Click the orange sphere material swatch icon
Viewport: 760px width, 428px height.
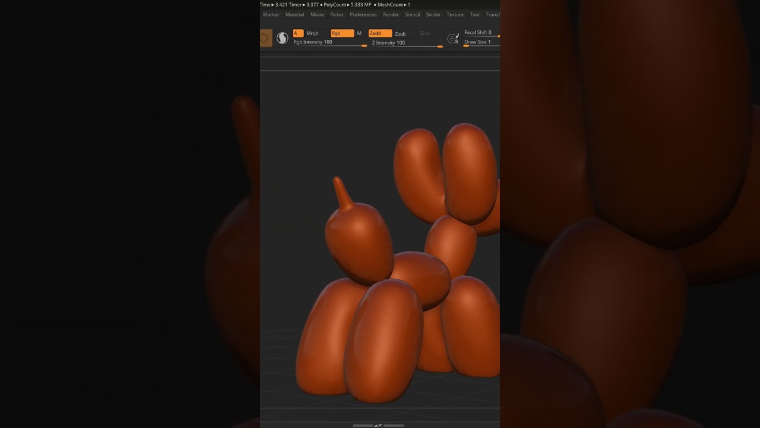click(x=265, y=38)
